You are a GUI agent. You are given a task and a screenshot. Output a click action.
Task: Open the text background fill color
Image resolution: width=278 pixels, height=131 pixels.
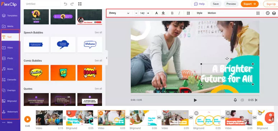[x=163, y=13]
